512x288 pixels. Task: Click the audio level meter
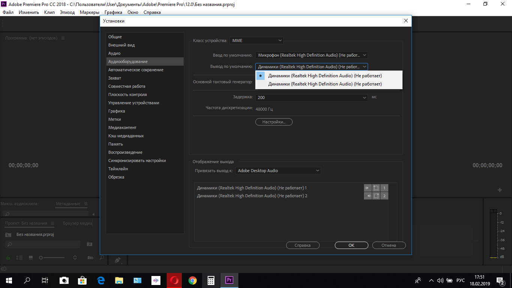tap(493, 234)
